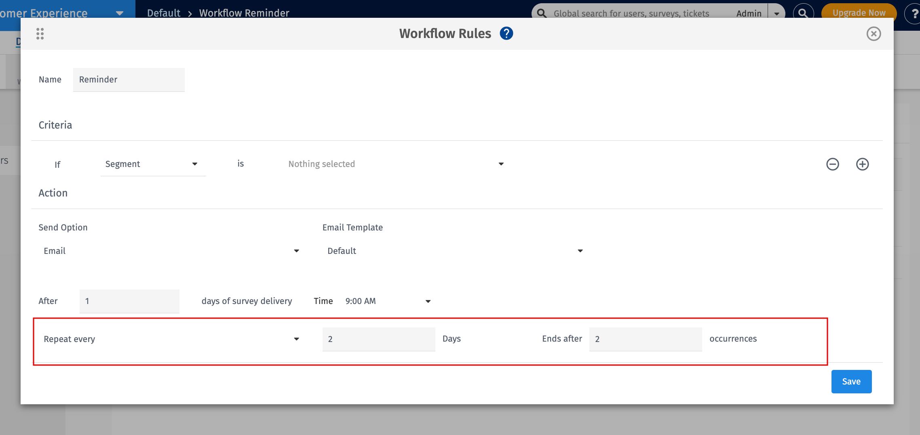Expand the Nothing selected dropdown
Viewport: 920px width, 435px height.
point(394,164)
